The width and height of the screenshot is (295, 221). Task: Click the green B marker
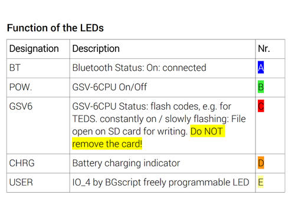(261, 87)
